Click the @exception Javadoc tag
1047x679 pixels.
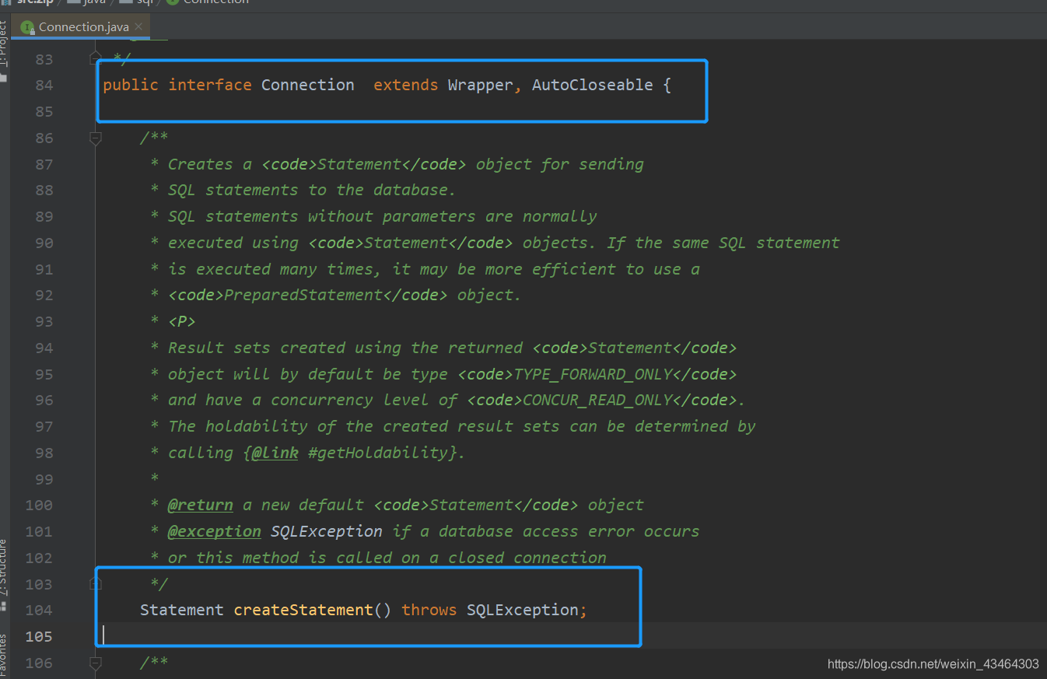tap(214, 531)
